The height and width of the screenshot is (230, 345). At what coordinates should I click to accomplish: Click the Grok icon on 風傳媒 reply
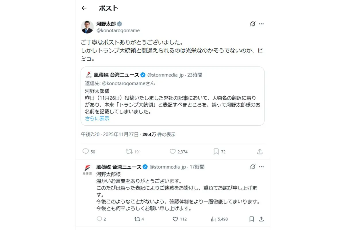coord(252,167)
